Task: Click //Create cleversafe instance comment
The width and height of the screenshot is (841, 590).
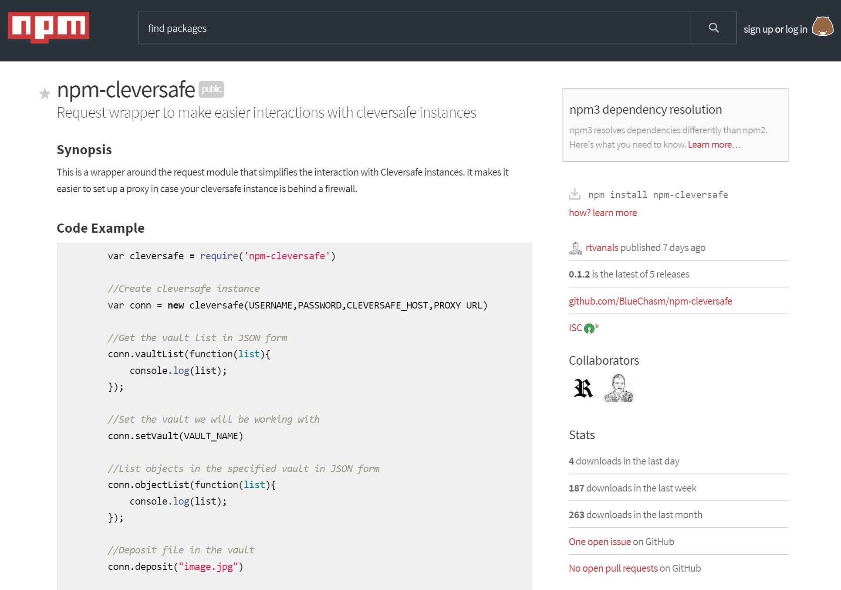Action: tap(184, 288)
